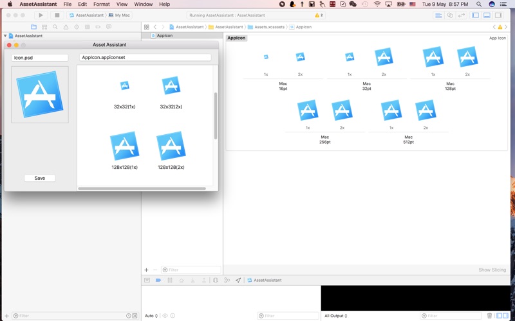Open the All Output console dropdown
This screenshot has width=515, height=321.
336,316
